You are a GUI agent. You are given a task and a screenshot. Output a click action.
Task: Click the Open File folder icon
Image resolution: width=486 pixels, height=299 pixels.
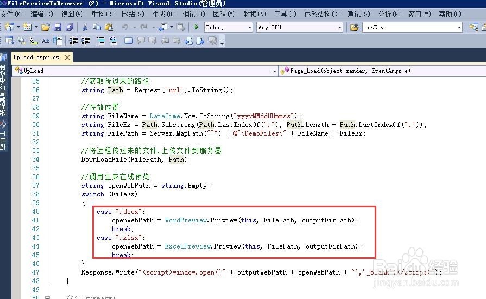[x=45, y=27]
